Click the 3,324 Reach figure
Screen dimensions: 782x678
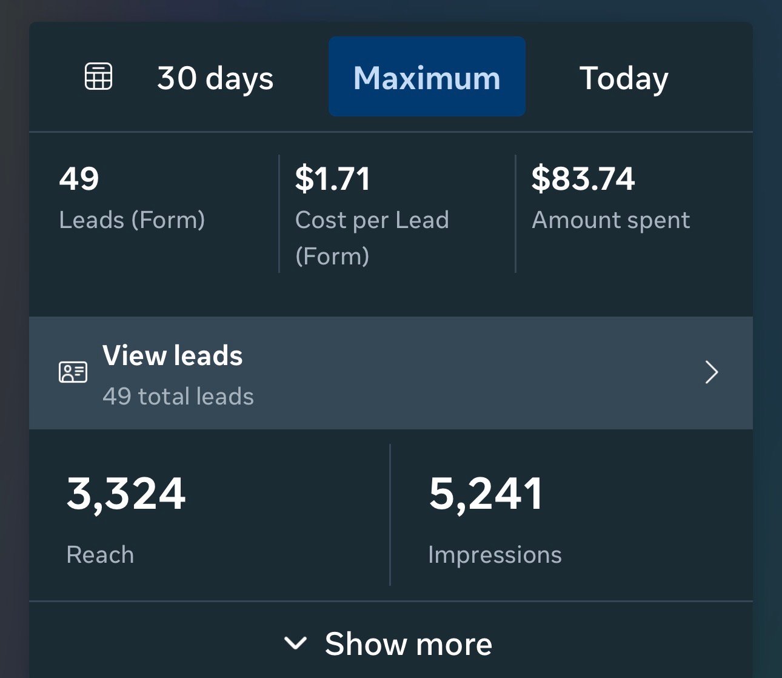click(126, 493)
